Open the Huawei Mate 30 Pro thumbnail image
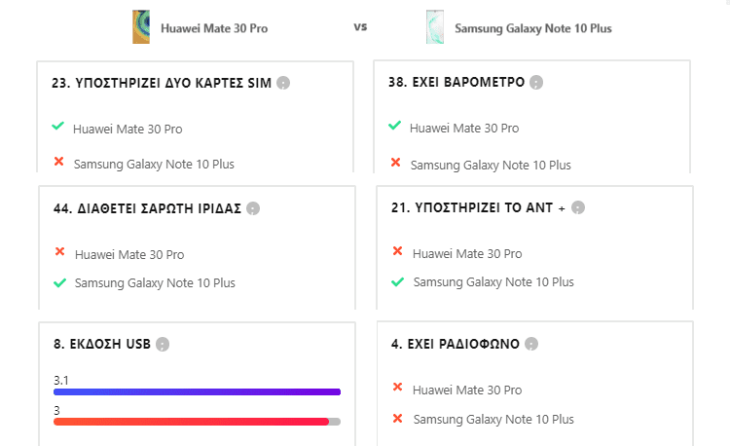This screenshot has width=730, height=446. tap(141, 27)
